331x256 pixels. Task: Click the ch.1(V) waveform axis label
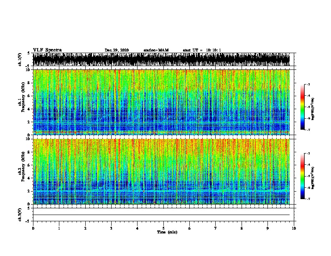20,59
